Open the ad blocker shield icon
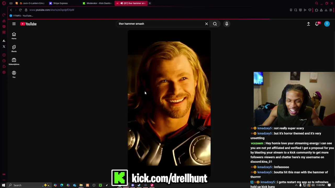The width and height of the screenshot is (335, 188). [x=300, y=10]
